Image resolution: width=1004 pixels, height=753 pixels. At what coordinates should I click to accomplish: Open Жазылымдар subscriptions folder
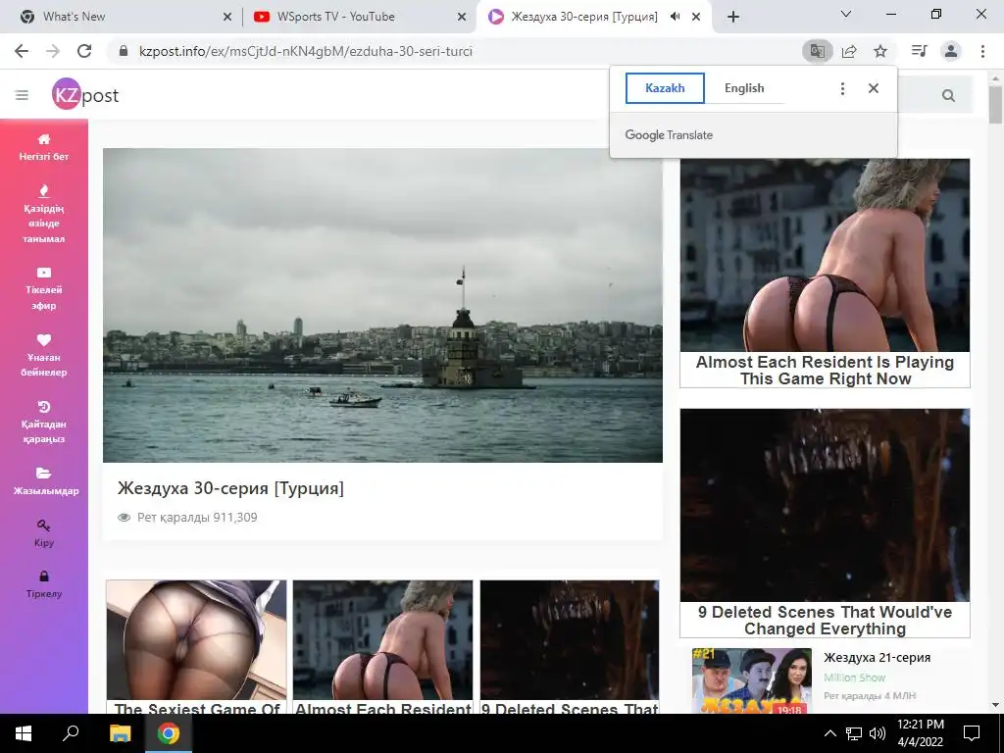(45, 481)
